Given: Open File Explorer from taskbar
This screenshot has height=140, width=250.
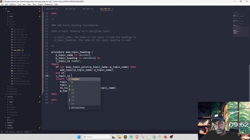Looking at the screenshot, I should (120, 137).
